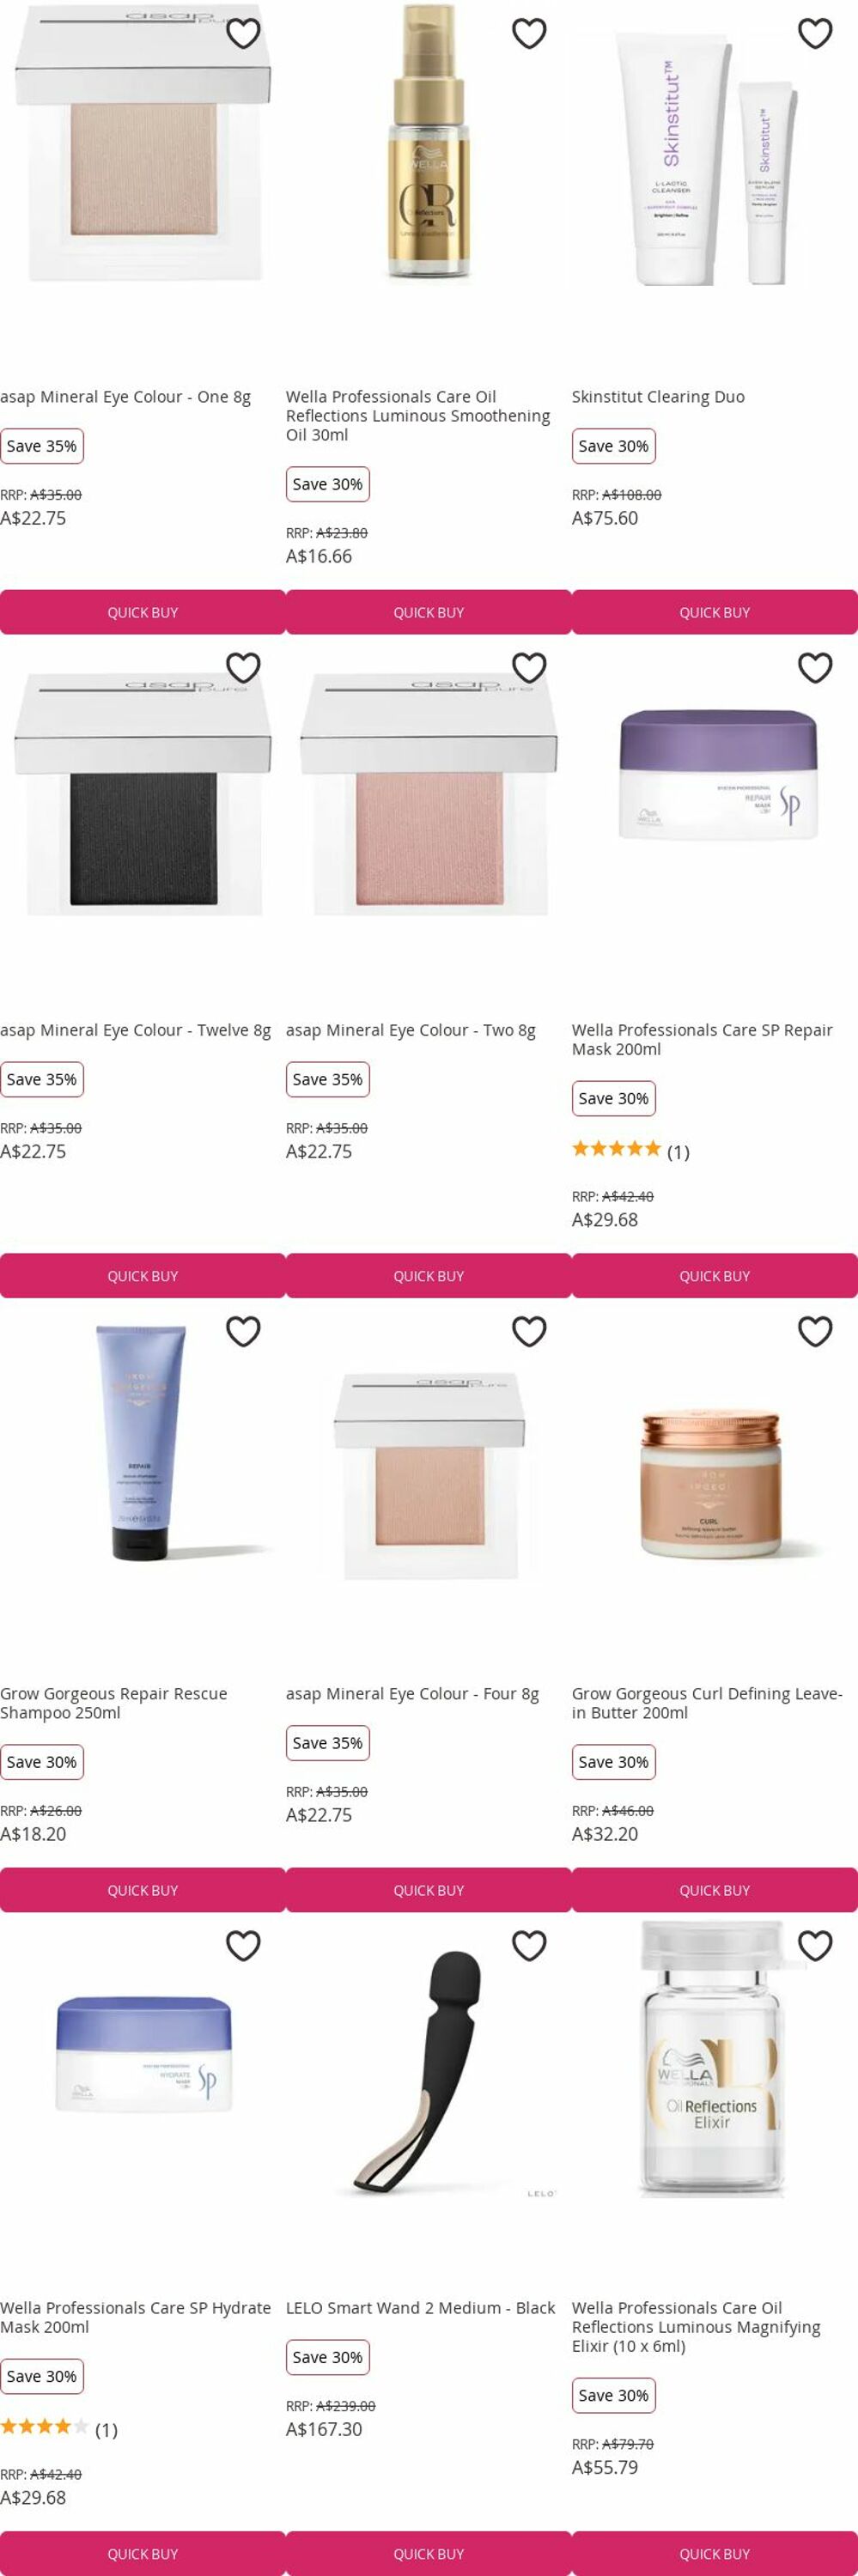The width and height of the screenshot is (858, 2576).
Task: Wishlist the Grow Gorgeous Repair Rescue Shampoo
Action: click(x=243, y=1331)
